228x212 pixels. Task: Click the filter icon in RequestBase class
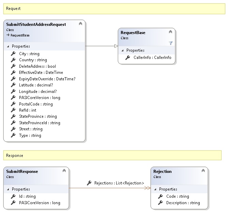(x=170, y=43)
